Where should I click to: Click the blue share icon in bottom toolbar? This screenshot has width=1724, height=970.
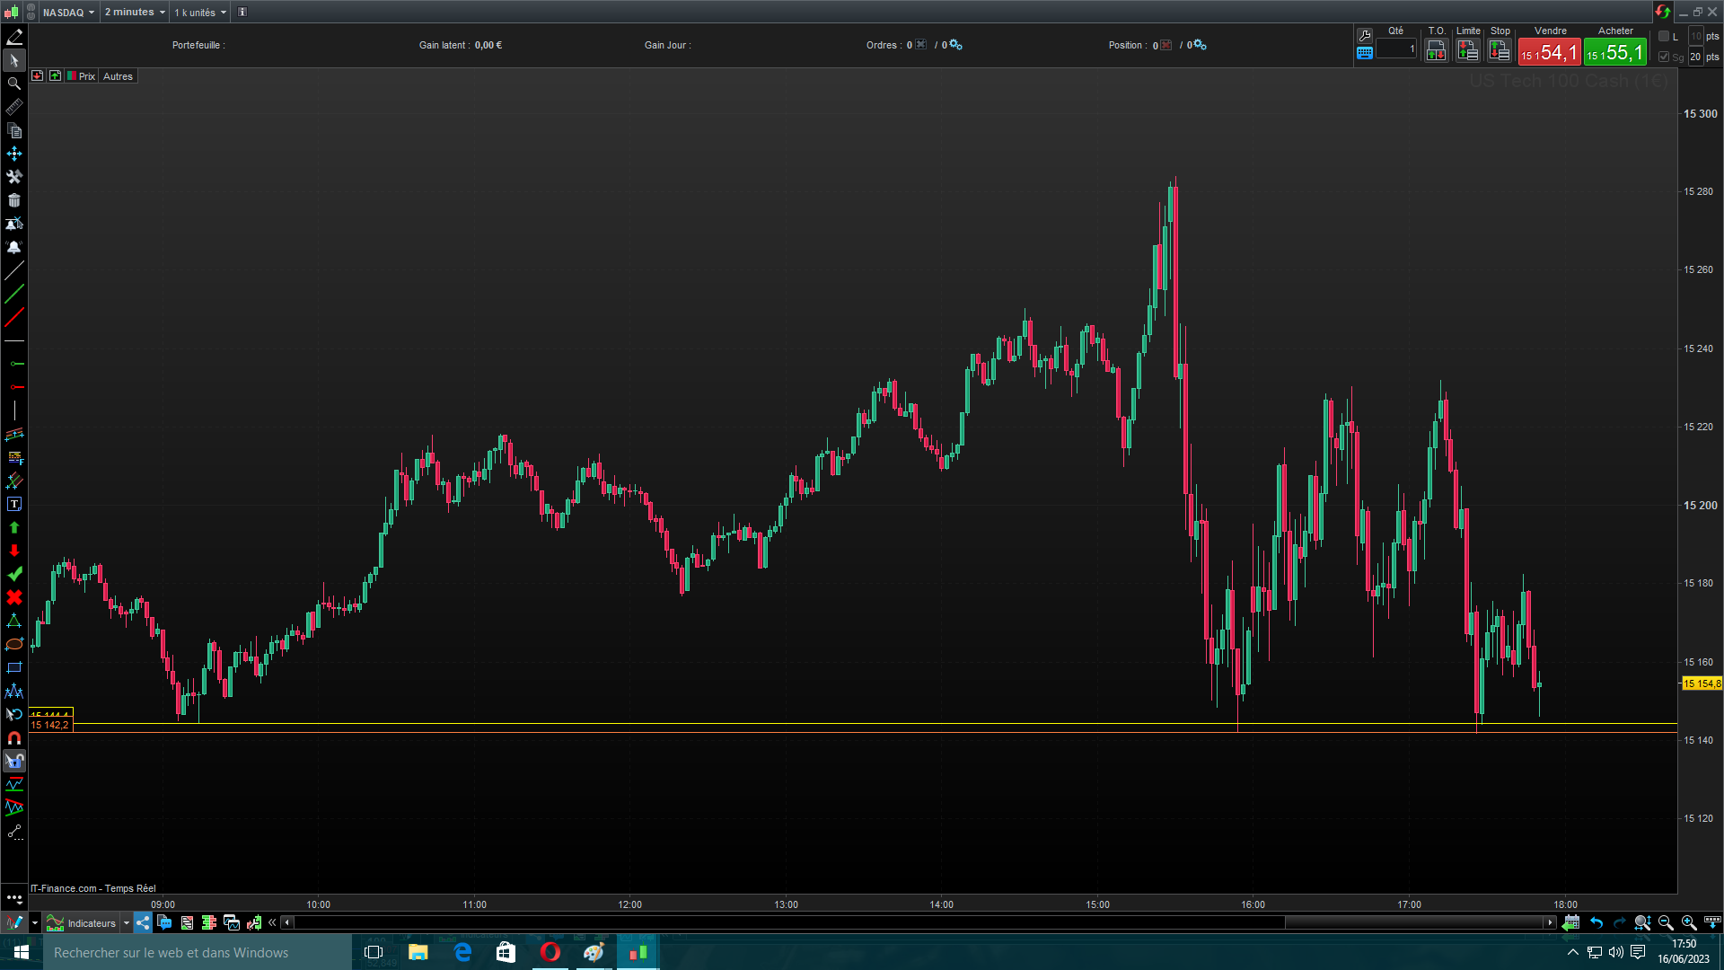143,922
